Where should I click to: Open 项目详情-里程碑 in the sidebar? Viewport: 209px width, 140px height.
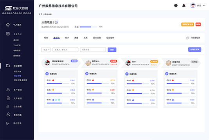point(20,80)
